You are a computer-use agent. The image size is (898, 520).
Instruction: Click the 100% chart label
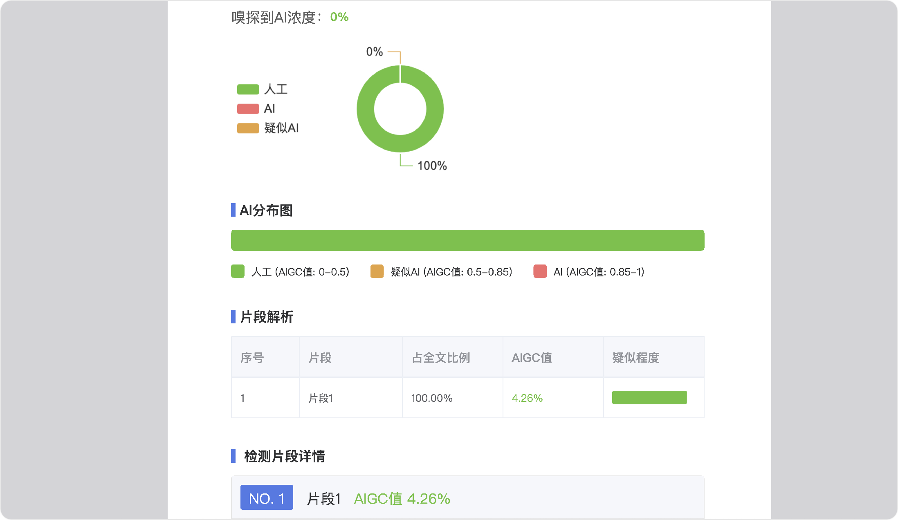pos(432,166)
